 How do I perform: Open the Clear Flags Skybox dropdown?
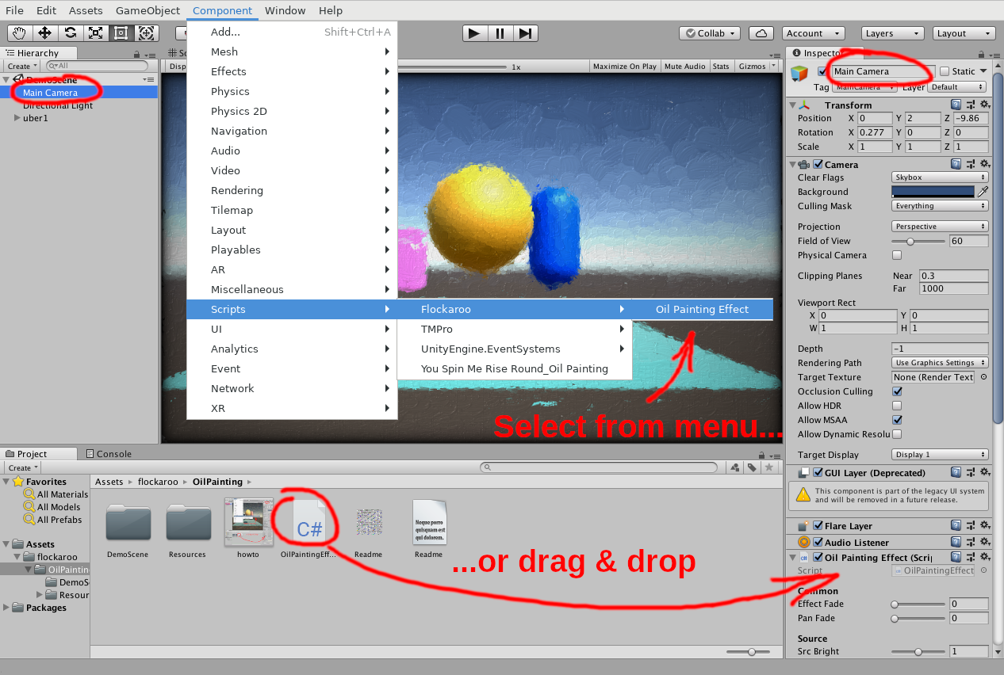click(x=940, y=177)
